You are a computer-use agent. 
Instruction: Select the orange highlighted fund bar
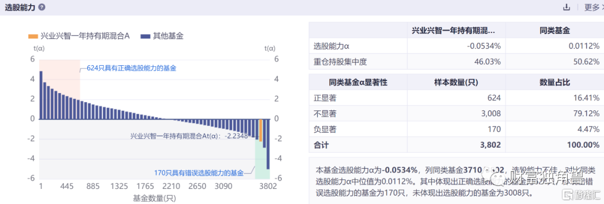tap(261, 130)
